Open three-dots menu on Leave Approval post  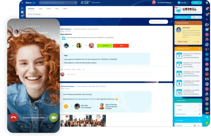167,29
